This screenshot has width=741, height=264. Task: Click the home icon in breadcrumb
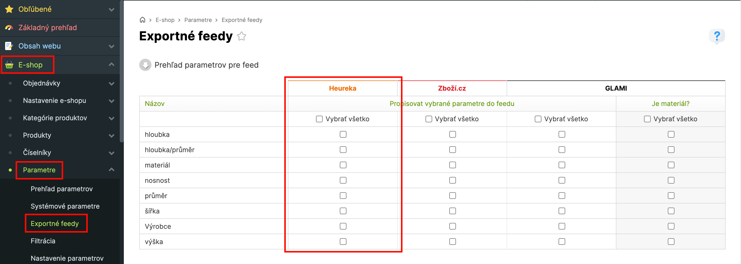pos(142,20)
